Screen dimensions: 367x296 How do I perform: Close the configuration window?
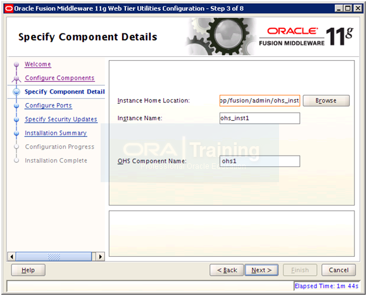pos(358,9)
